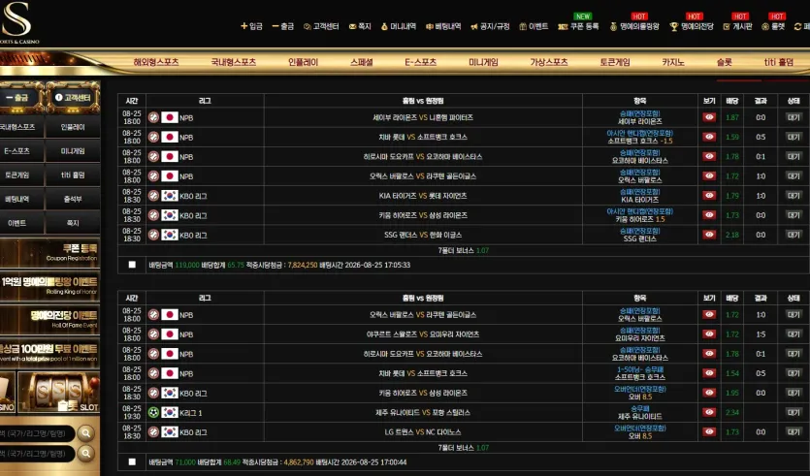Click the S Sports & Casino logo
Image resolution: width=810 pixels, height=476 pixels.
pyautogui.click(x=18, y=22)
